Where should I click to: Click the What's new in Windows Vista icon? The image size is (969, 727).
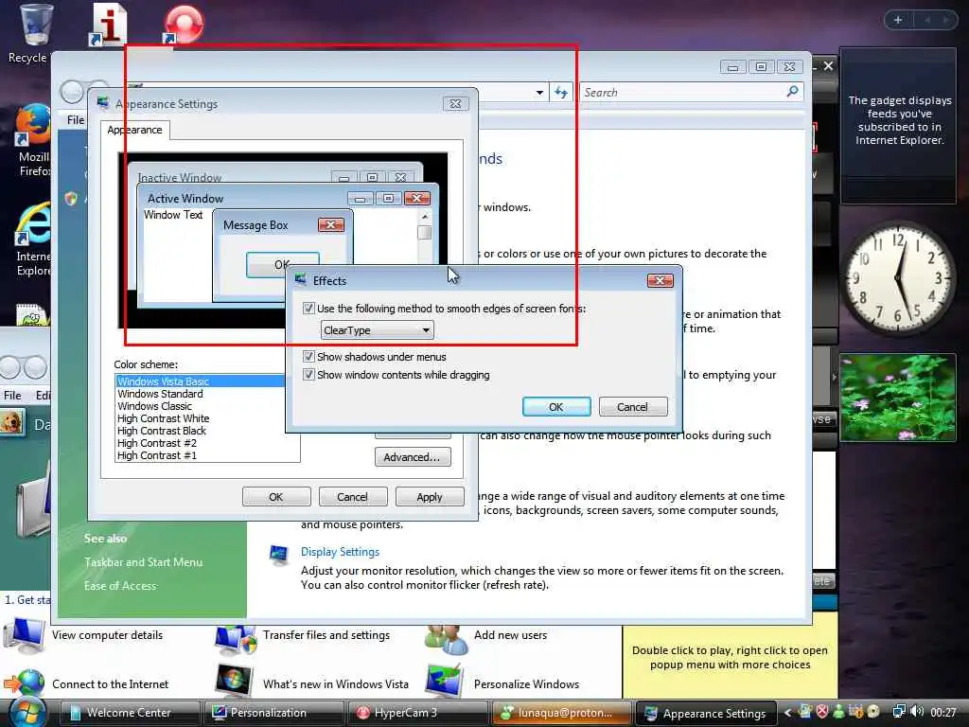click(x=234, y=682)
